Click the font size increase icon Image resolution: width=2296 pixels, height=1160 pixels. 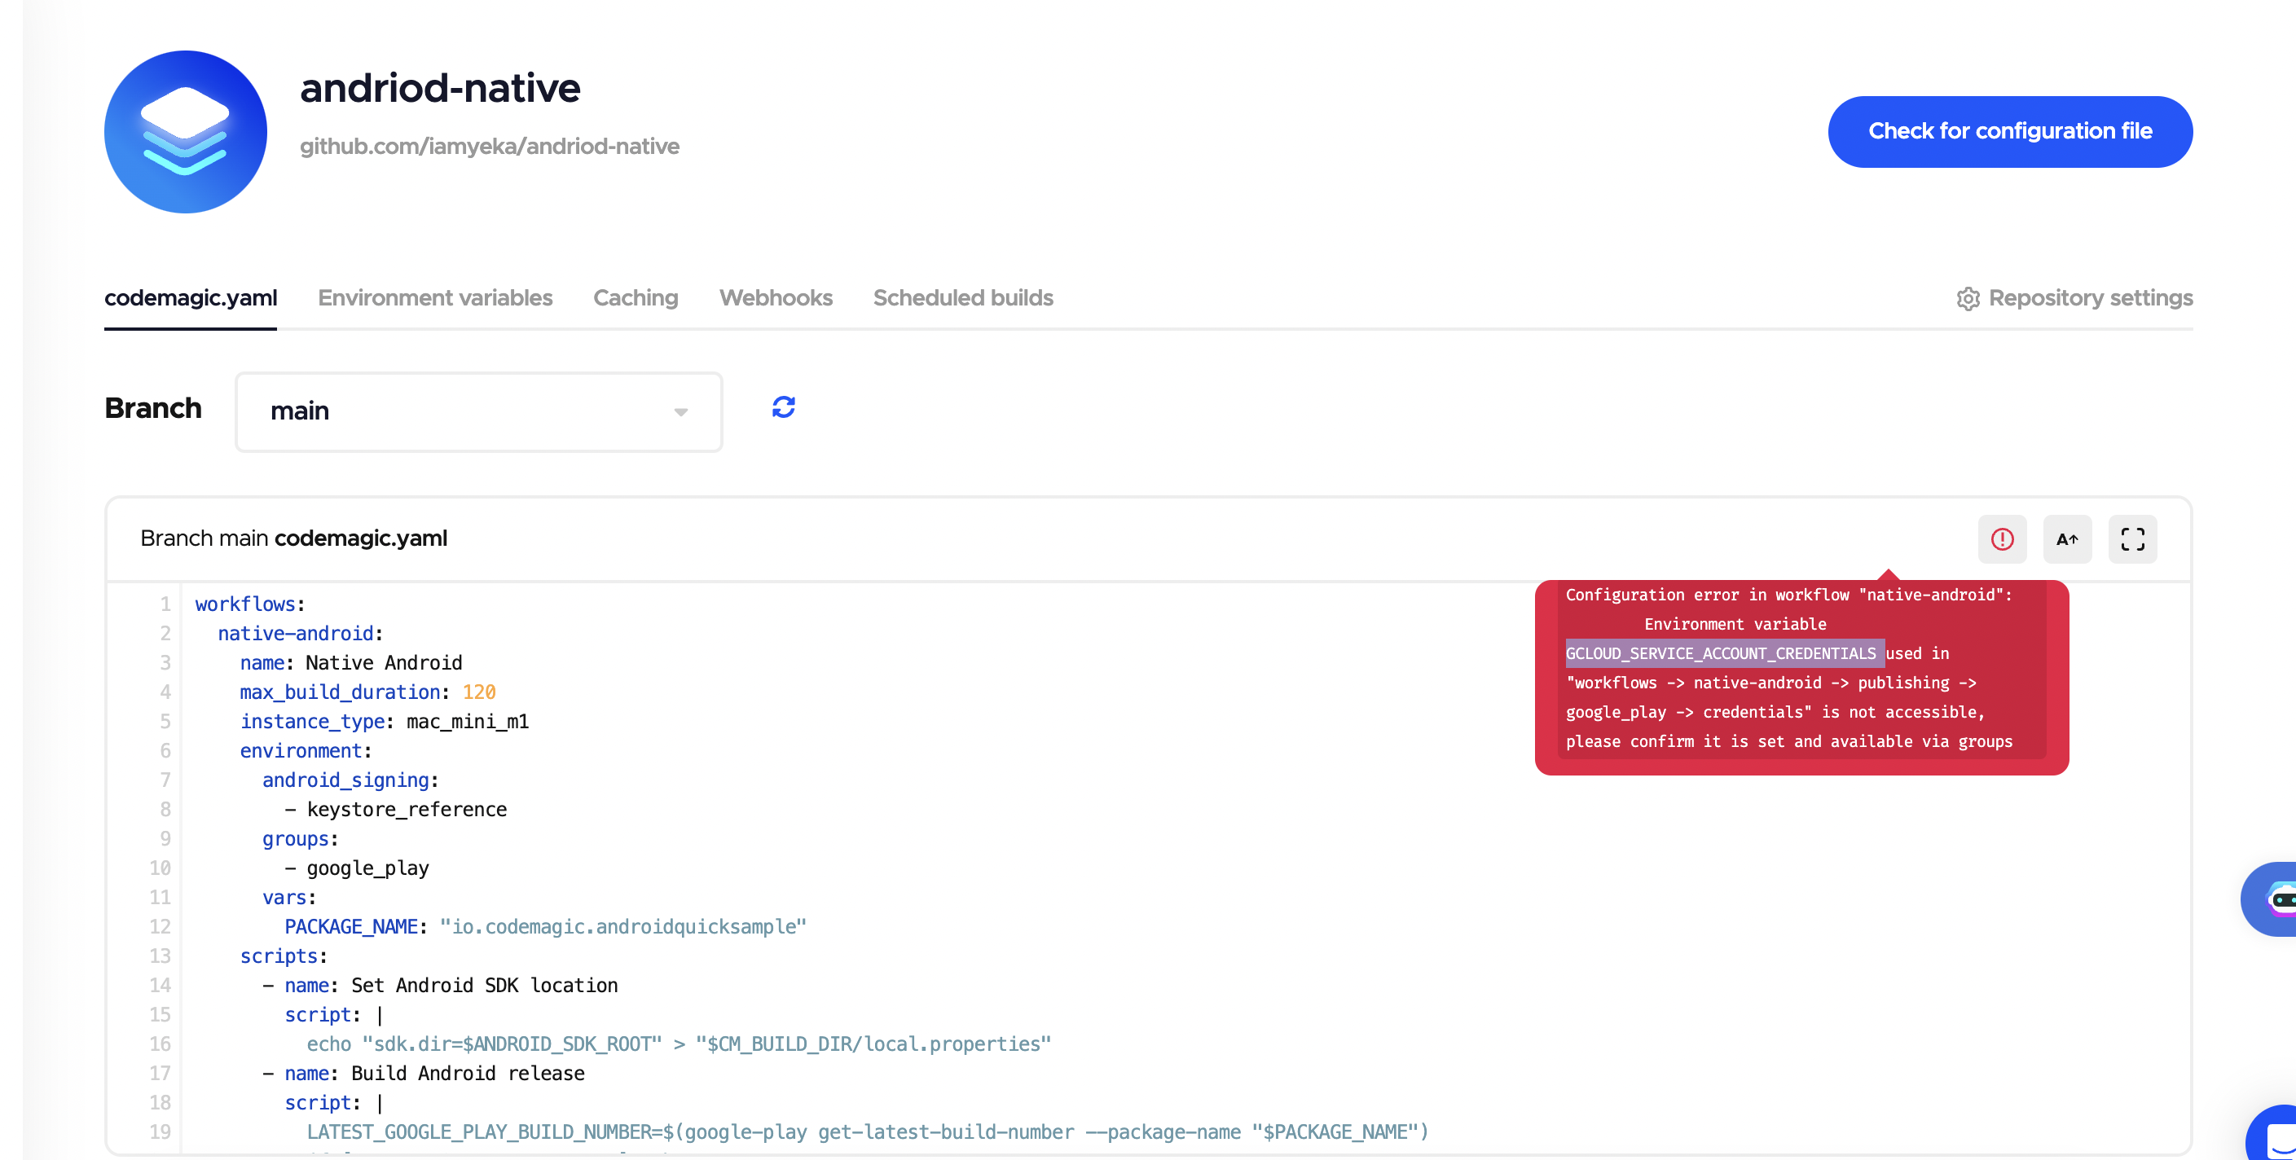pyautogui.click(x=2066, y=539)
